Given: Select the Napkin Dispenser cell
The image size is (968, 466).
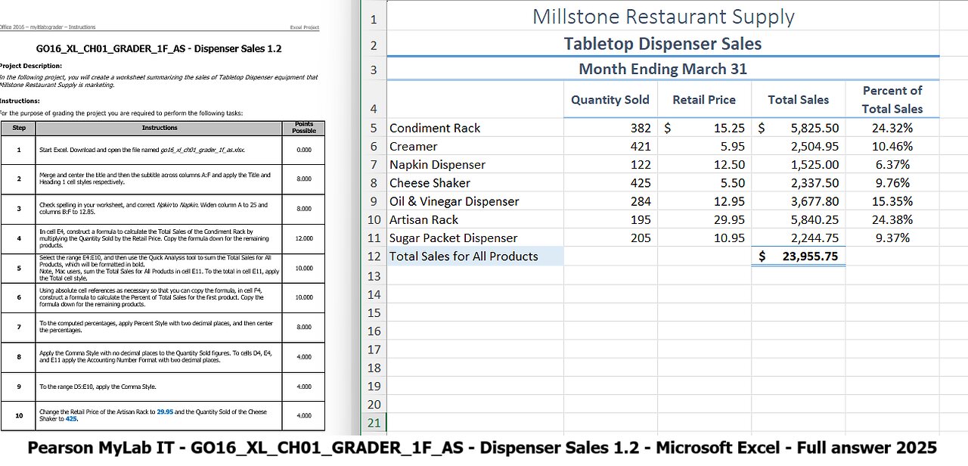Looking at the screenshot, I should [x=475, y=164].
